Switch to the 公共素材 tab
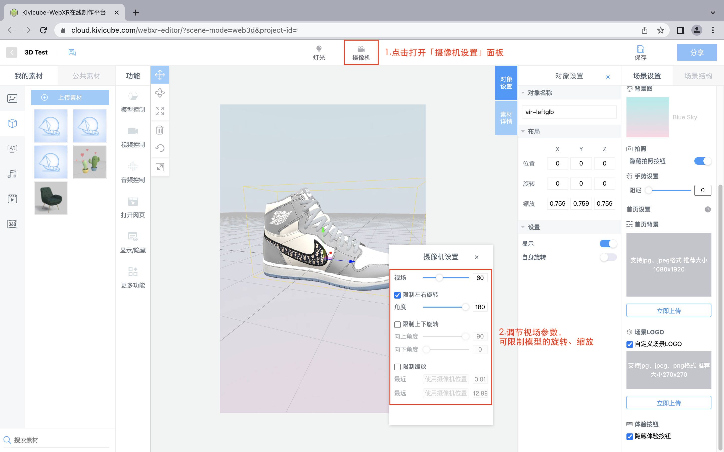The height and width of the screenshot is (452, 724). click(86, 76)
